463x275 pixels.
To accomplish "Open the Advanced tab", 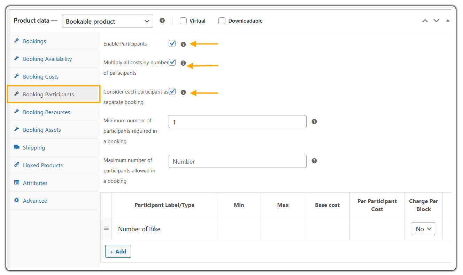I will (54, 201).
